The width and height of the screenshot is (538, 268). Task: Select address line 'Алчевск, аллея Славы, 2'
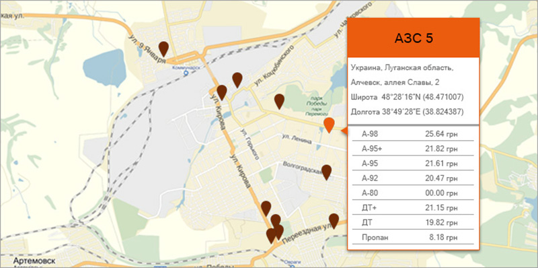[x=395, y=83]
